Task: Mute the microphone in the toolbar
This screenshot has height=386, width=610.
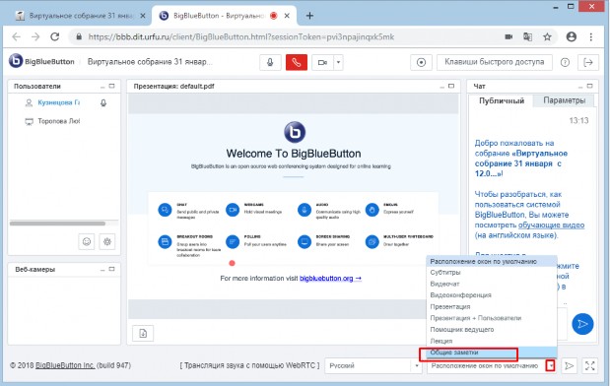Action: click(x=270, y=62)
